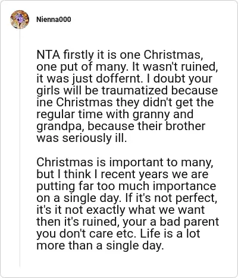Click the words 'your a bad parent'

coord(171,222)
